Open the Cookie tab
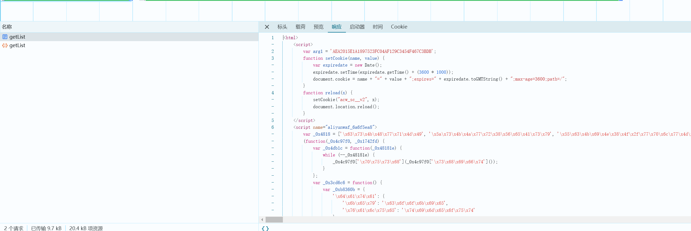691x231 pixels. [x=399, y=27]
